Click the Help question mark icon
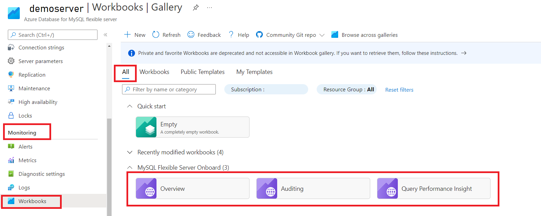This screenshot has height=216, width=541. pos(231,35)
